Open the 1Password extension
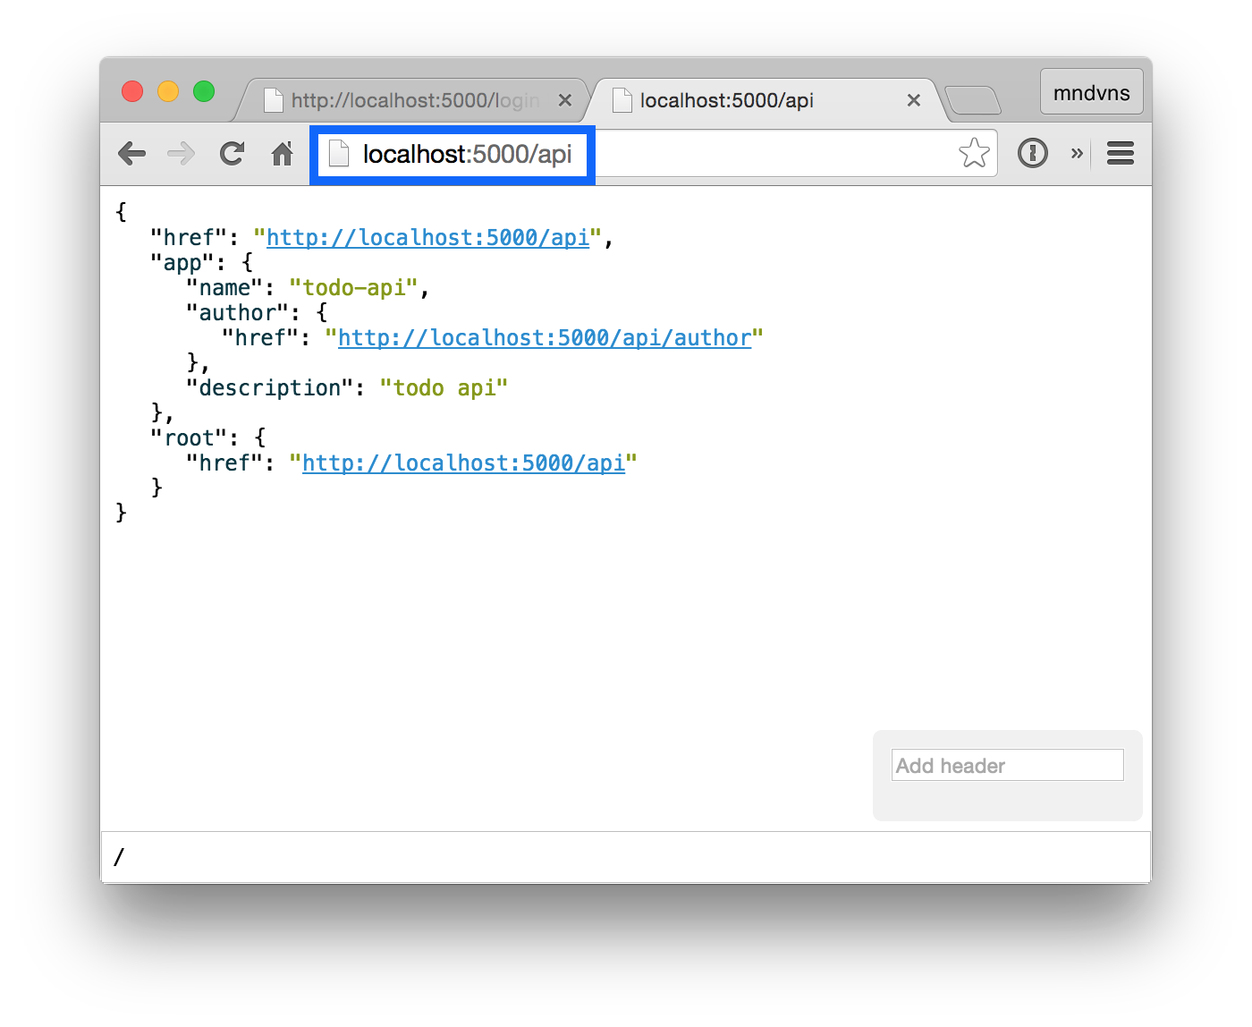Image resolution: width=1252 pixels, height=1027 pixels. click(1033, 153)
